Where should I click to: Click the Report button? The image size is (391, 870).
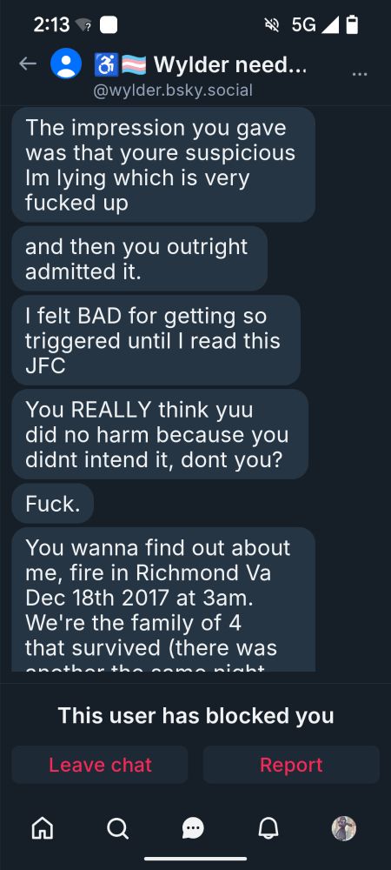coord(291,765)
